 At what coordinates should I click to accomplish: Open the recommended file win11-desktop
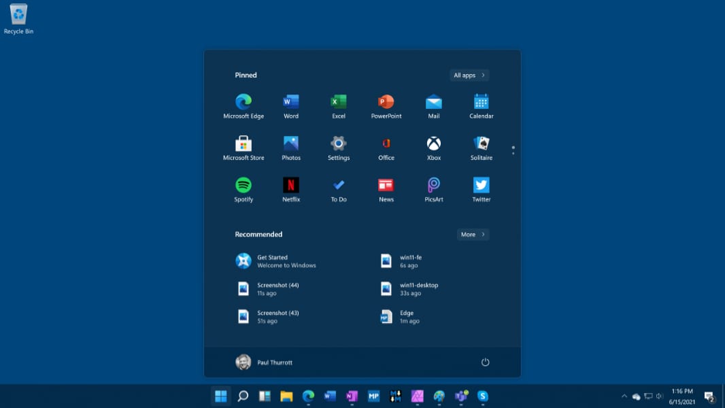[409, 289]
